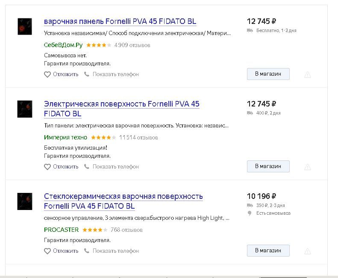This screenshot has height=278, width=338.
Task: Click PROCASTER product thumbnail image
Action: click(25, 201)
